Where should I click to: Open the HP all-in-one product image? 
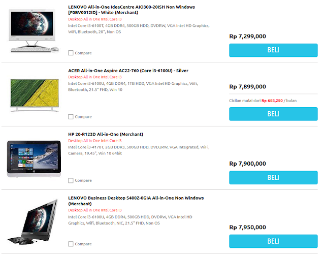tap(34, 159)
